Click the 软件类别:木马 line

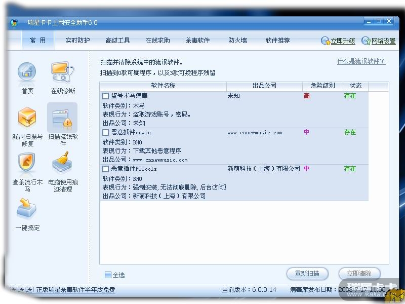click(124, 106)
